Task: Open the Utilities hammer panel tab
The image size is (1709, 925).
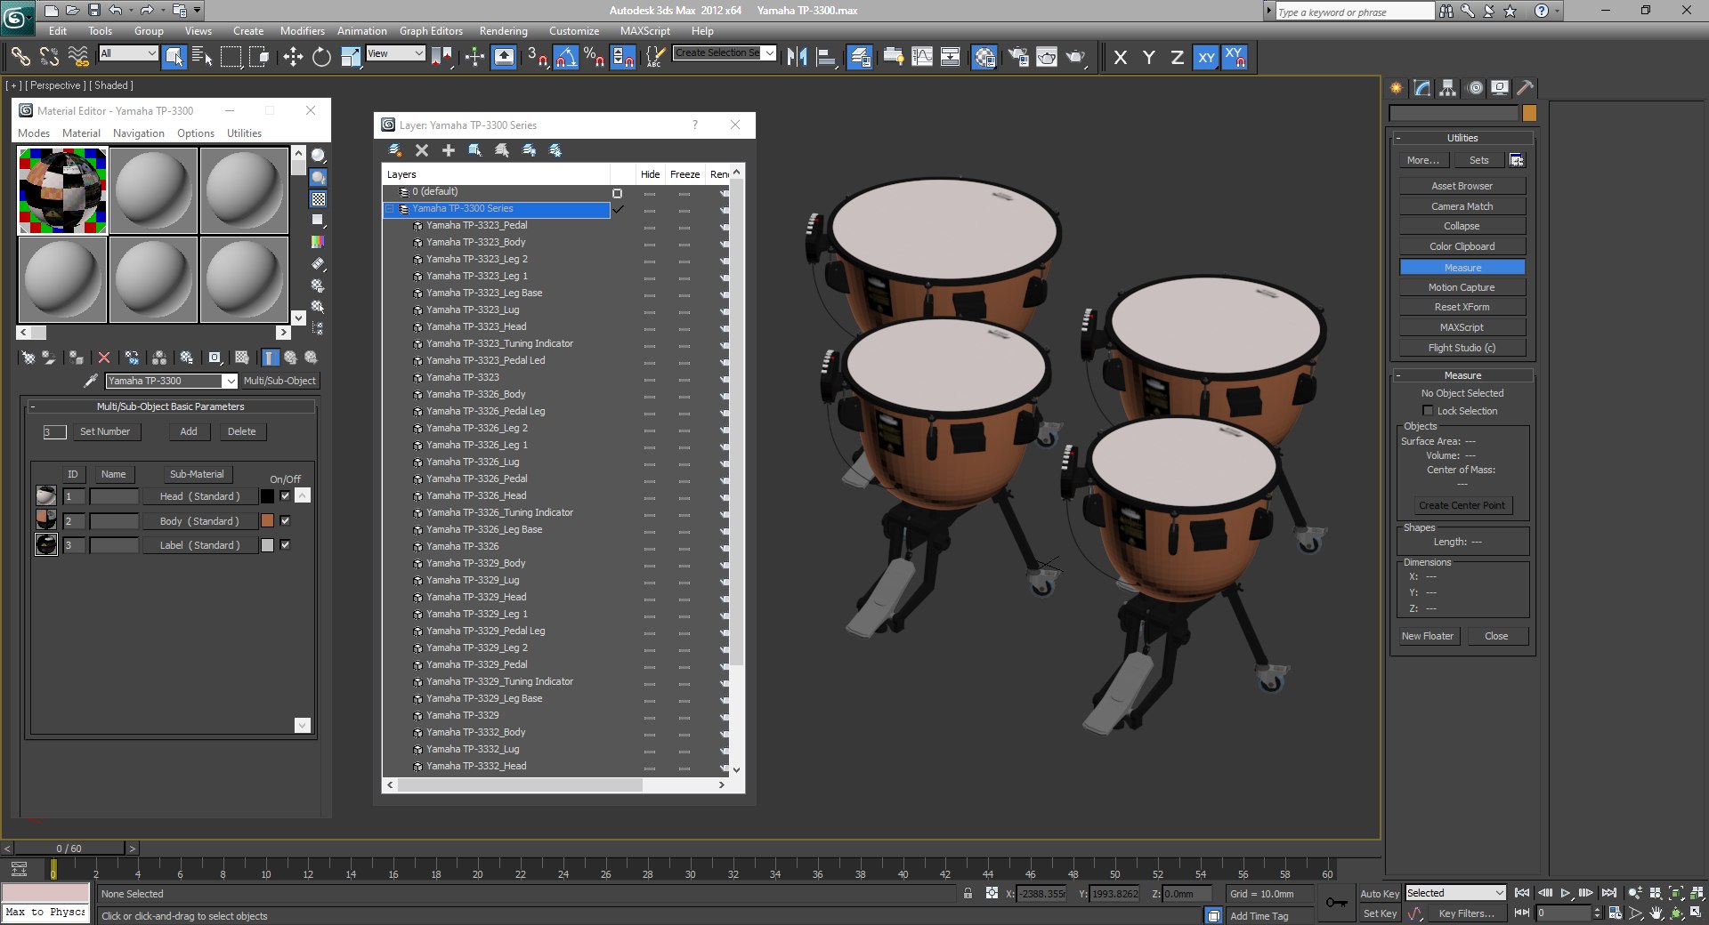Action: [x=1526, y=87]
